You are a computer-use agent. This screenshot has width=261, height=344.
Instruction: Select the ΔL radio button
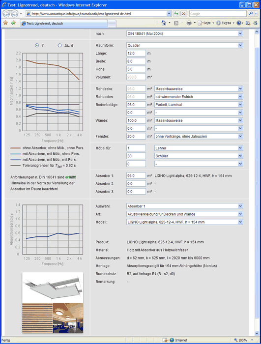coord(59,45)
